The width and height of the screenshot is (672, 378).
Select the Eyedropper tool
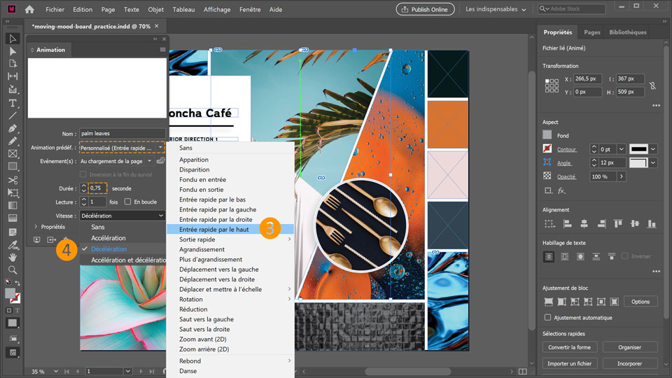13,245
